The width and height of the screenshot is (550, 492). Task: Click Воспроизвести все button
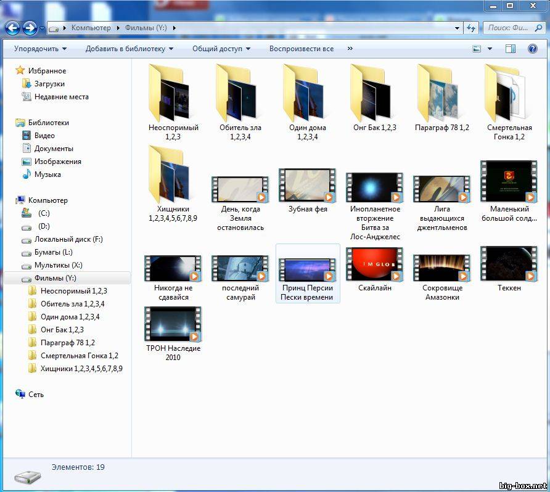(x=302, y=49)
